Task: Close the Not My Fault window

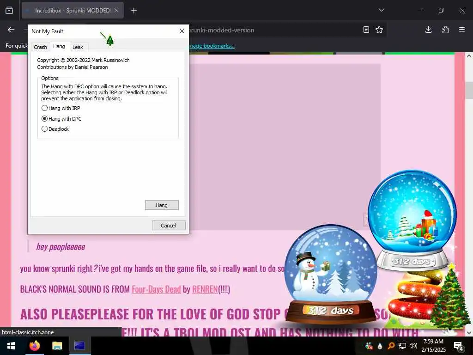Action: pos(182,31)
